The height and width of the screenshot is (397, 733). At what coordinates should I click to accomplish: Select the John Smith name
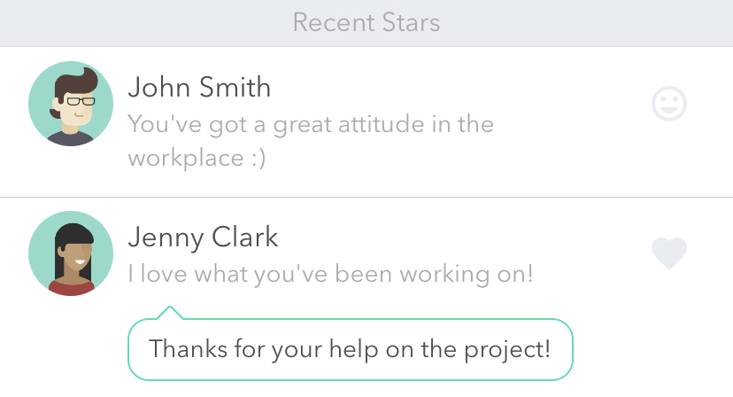(199, 88)
